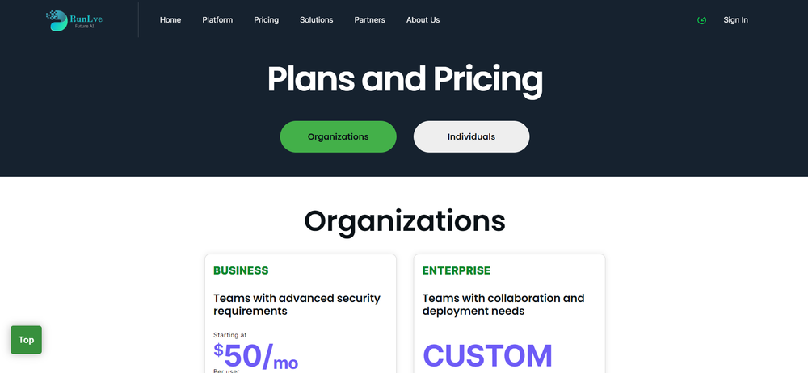Click the Plans and Pricing heading
This screenshot has width=808, height=373.
405,79
